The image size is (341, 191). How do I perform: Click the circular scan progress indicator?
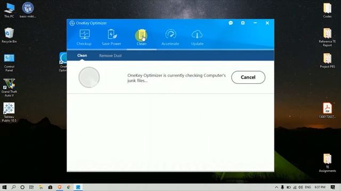point(89,77)
